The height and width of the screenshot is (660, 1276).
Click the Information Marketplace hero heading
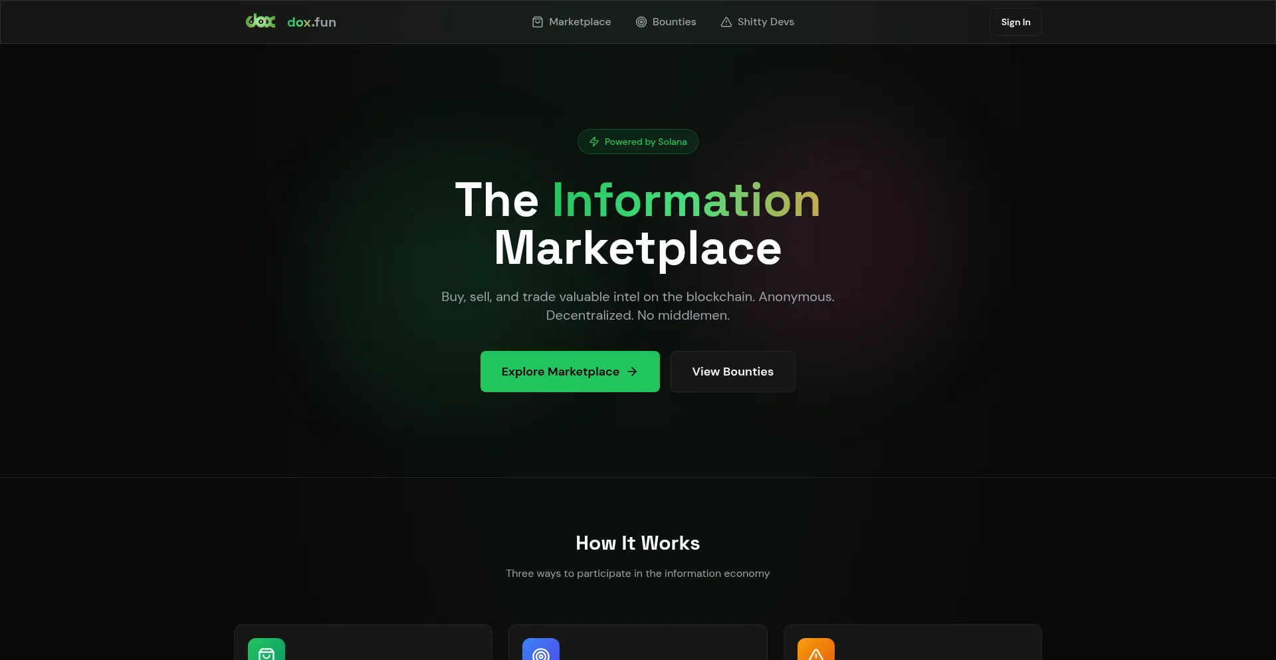point(637,223)
